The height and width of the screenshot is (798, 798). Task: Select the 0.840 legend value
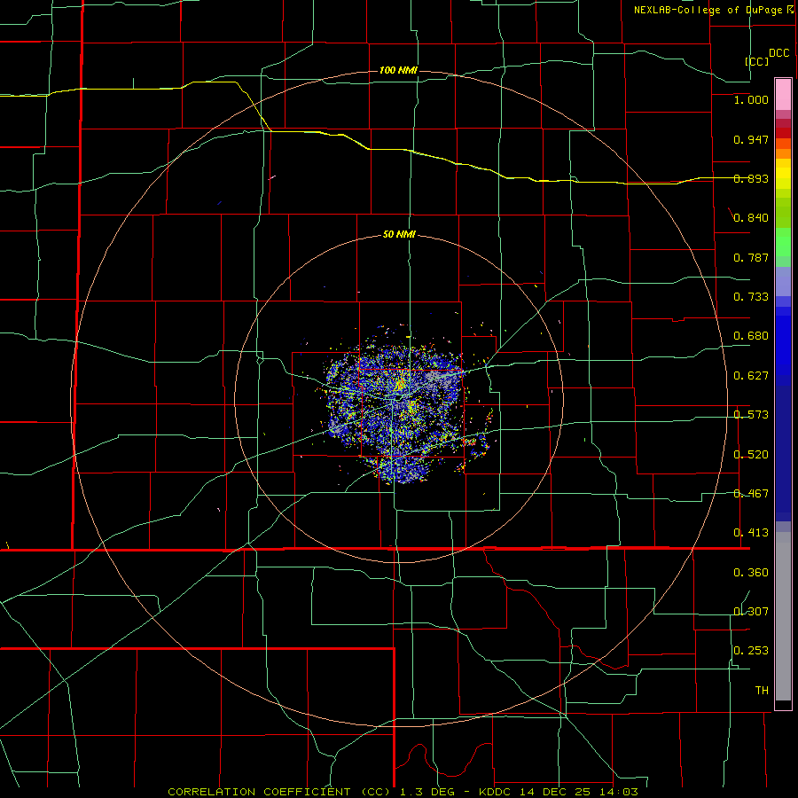click(751, 218)
